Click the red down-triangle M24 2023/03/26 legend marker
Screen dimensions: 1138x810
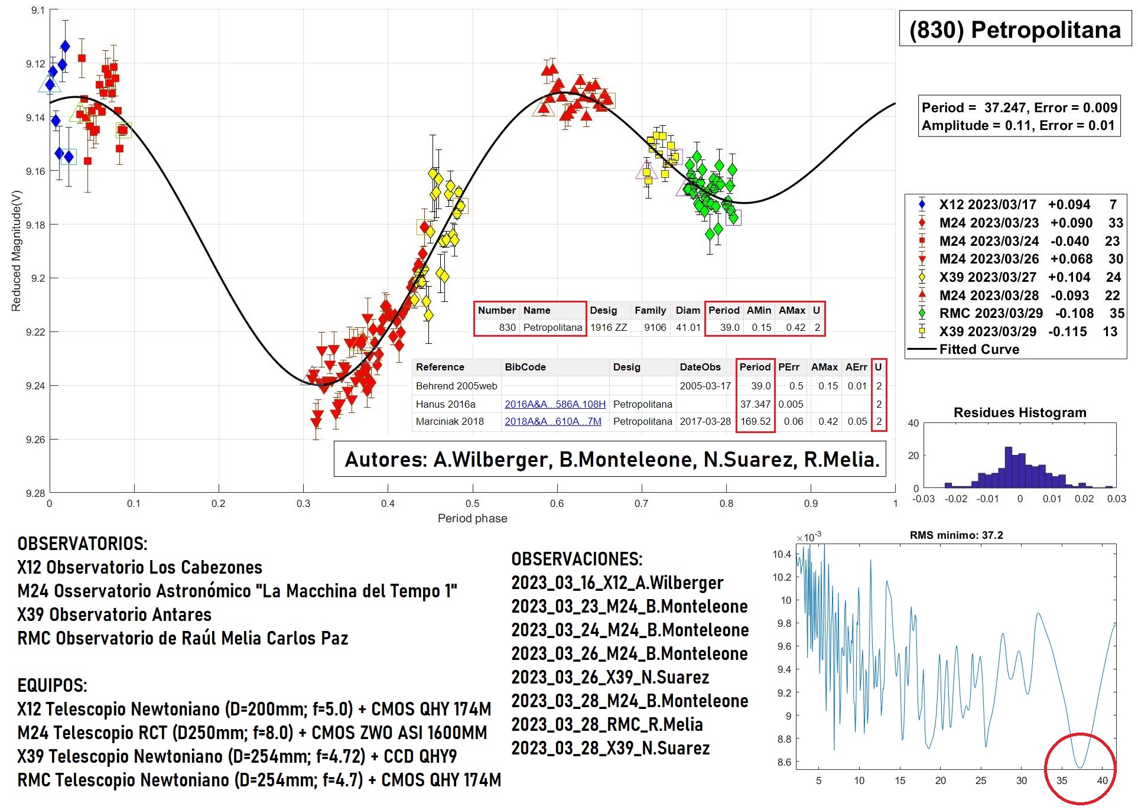pos(922,259)
